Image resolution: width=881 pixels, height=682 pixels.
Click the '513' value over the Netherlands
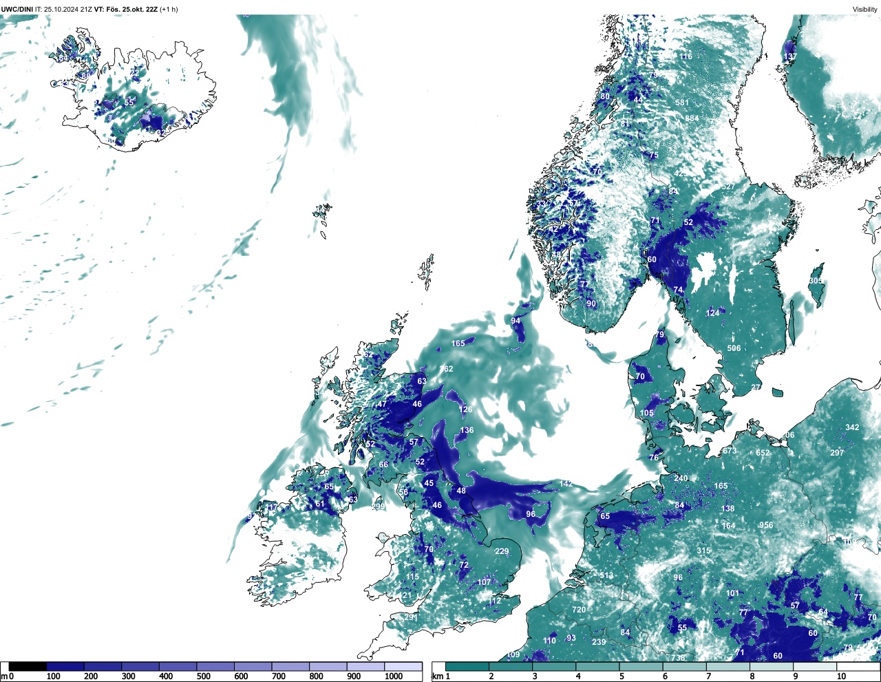tap(606, 576)
